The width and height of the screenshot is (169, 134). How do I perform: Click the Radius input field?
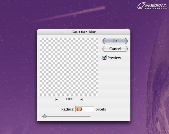click(x=85, y=109)
